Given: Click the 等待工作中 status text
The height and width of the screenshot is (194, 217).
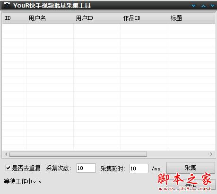Looking at the screenshot, I should click(x=23, y=181).
